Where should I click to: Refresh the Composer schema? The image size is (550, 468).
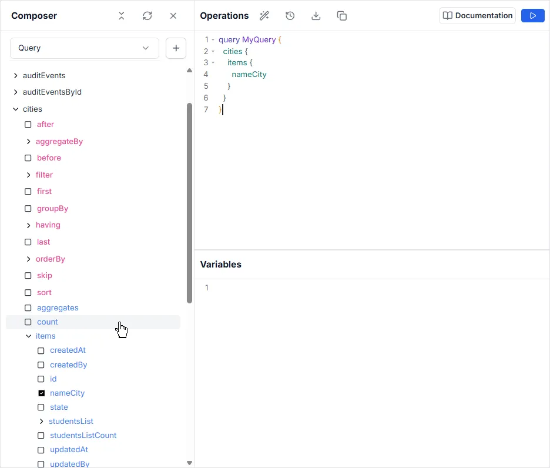click(147, 16)
